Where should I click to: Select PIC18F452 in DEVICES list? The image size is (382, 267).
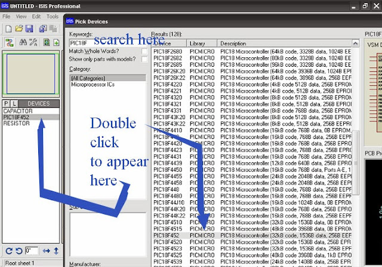coord(30,117)
